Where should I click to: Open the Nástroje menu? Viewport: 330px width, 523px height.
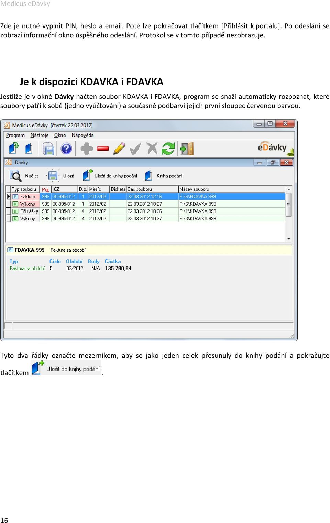pyautogui.click(x=40, y=135)
